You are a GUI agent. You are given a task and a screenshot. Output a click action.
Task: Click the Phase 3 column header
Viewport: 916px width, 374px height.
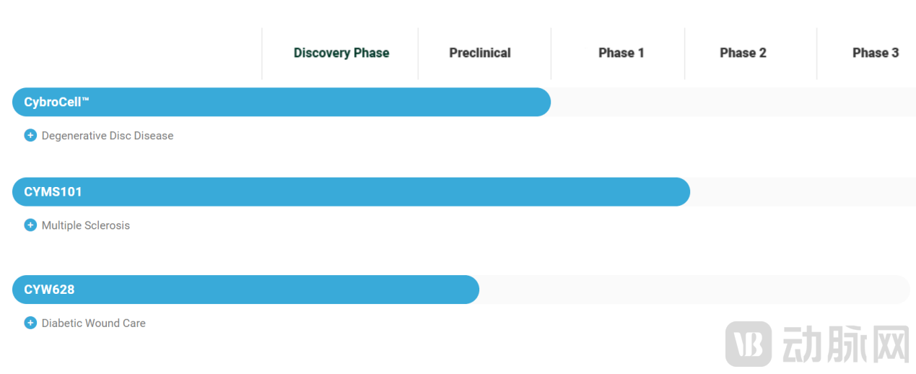coord(875,53)
